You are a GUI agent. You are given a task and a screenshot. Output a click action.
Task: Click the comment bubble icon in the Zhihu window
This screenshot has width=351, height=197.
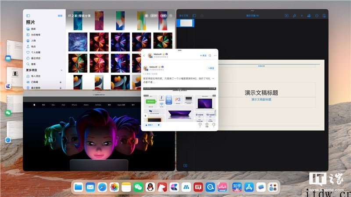(x=214, y=124)
